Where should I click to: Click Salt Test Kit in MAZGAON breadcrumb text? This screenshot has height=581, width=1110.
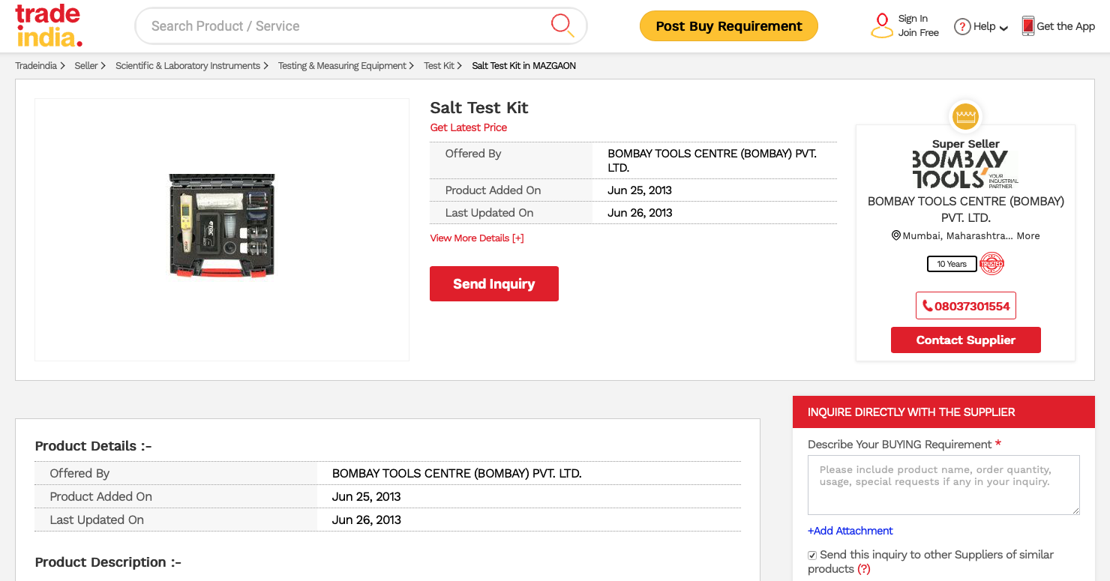pos(524,66)
